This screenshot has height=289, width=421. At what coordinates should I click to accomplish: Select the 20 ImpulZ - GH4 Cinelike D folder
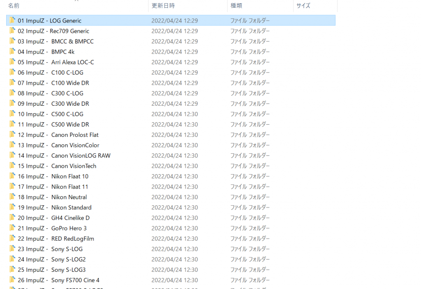[53, 218]
